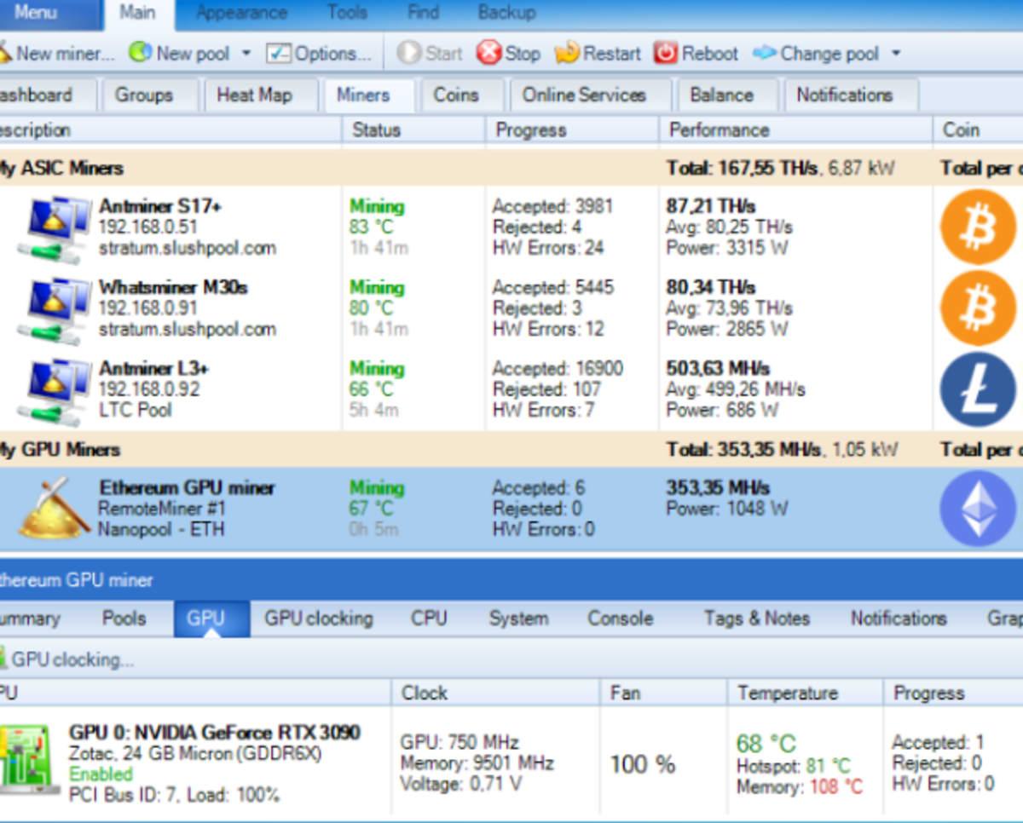Switch to the Heat Map tab
Image resolution: width=1023 pixels, height=823 pixels.
pyautogui.click(x=253, y=95)
